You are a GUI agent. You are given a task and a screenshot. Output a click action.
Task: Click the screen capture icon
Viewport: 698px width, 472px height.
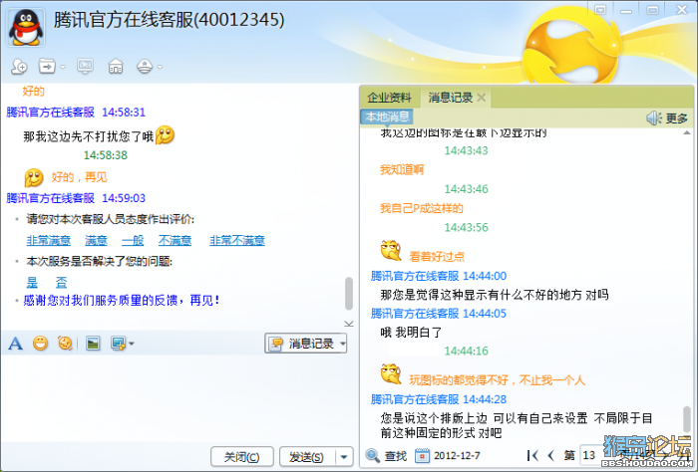click(x=119, y=344)
